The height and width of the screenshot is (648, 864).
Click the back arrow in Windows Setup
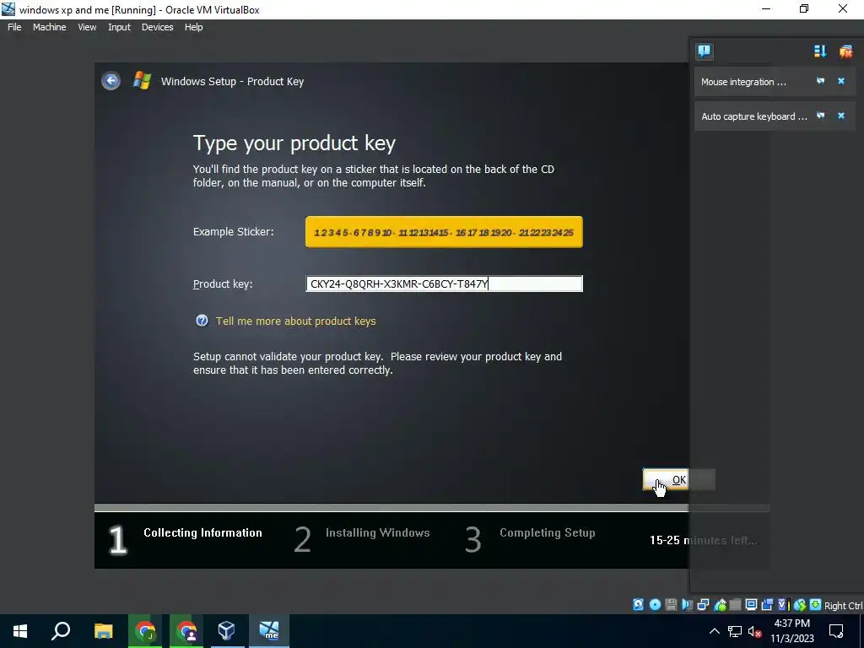pos(111,81)
